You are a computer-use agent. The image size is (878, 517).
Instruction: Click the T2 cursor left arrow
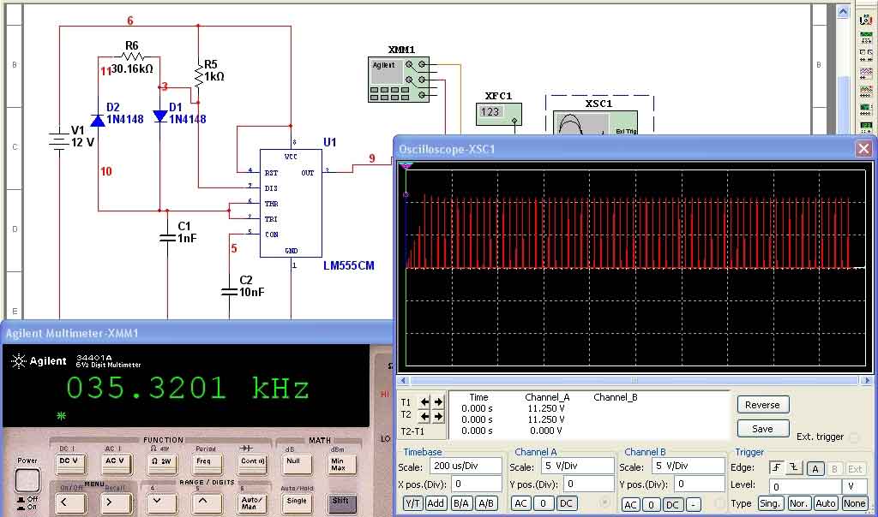click(424, 416)
